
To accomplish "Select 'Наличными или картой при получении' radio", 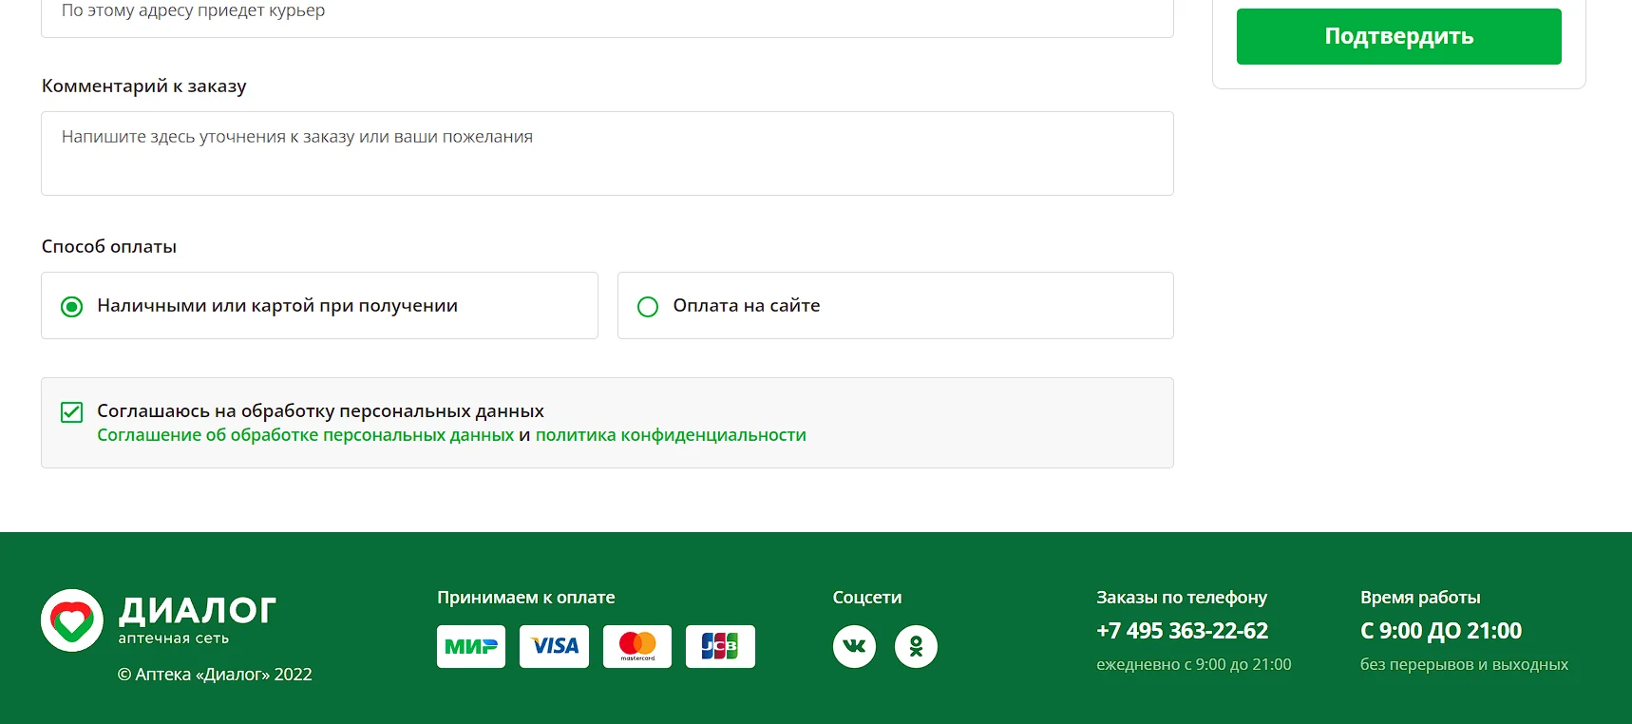I will (72, 306).
